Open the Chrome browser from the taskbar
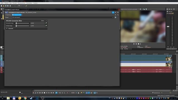 coord(25,98)
